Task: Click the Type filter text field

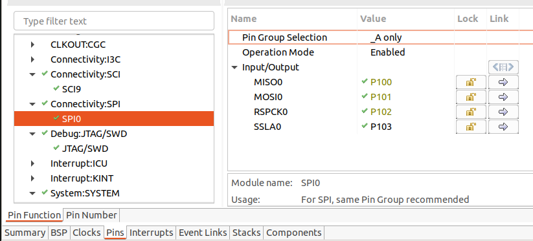Action: coord(114,21)
